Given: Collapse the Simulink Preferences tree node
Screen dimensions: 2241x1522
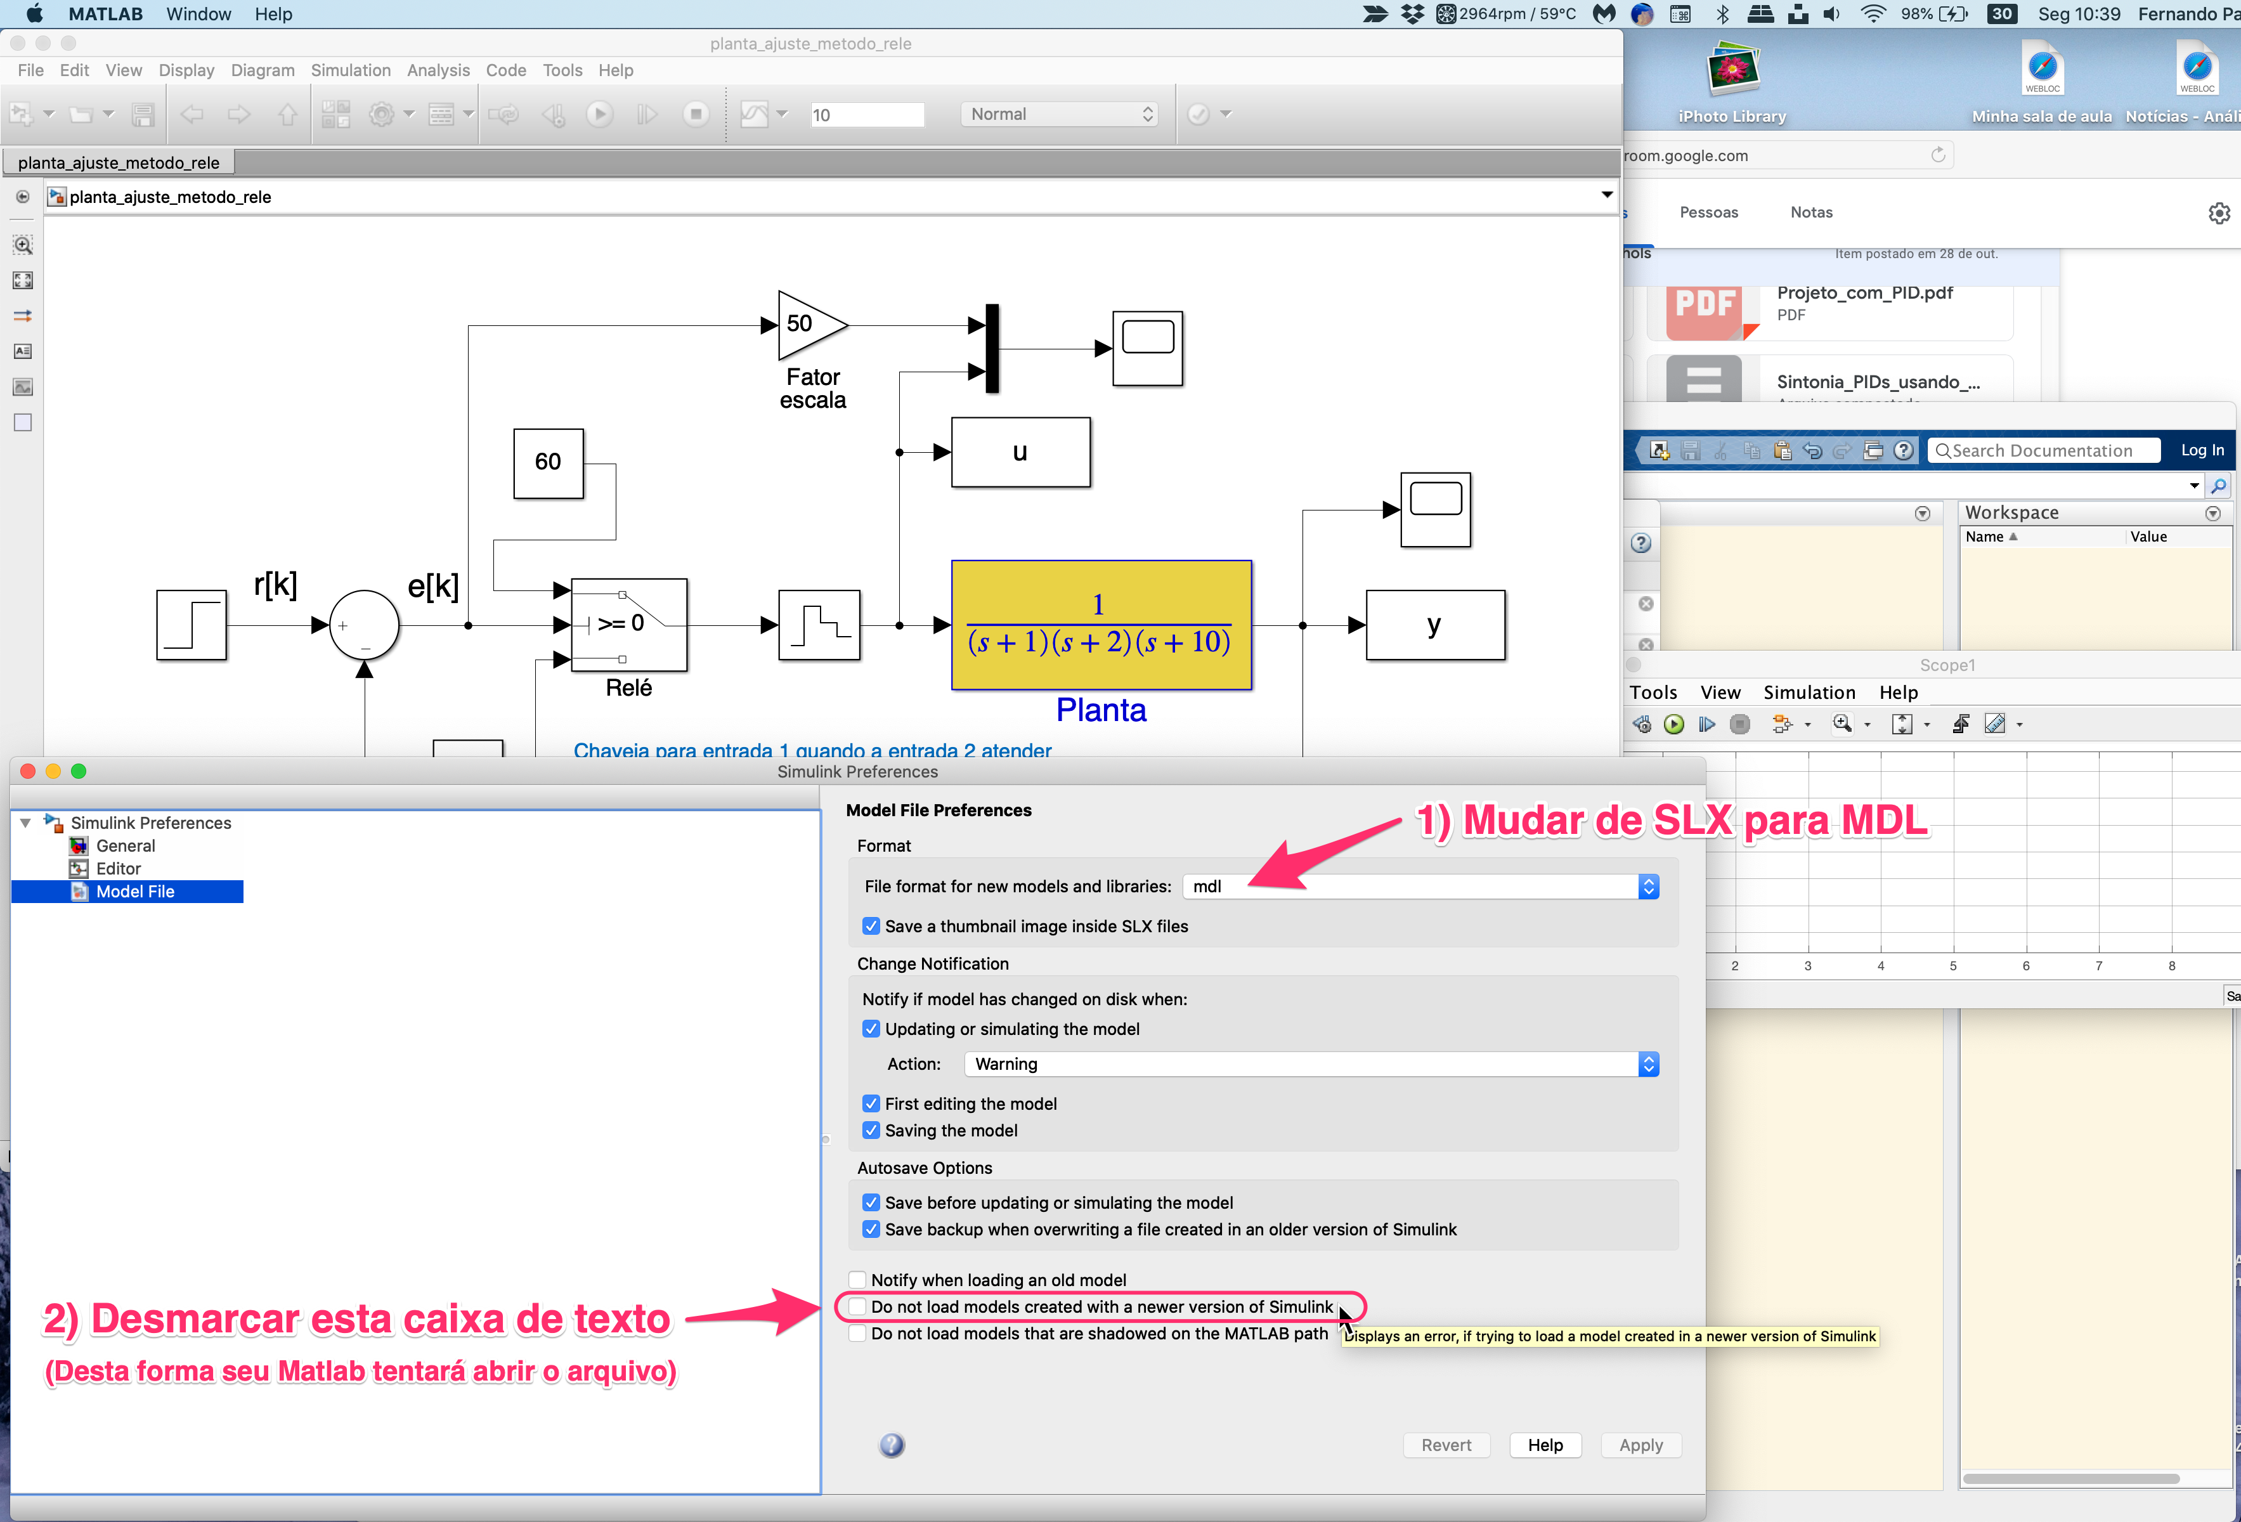Looking at the screenshot, I should pos(26,823).
